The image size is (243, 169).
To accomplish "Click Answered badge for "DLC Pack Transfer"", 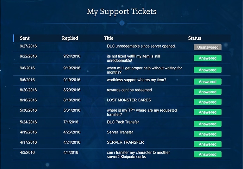I will (207, 124).
